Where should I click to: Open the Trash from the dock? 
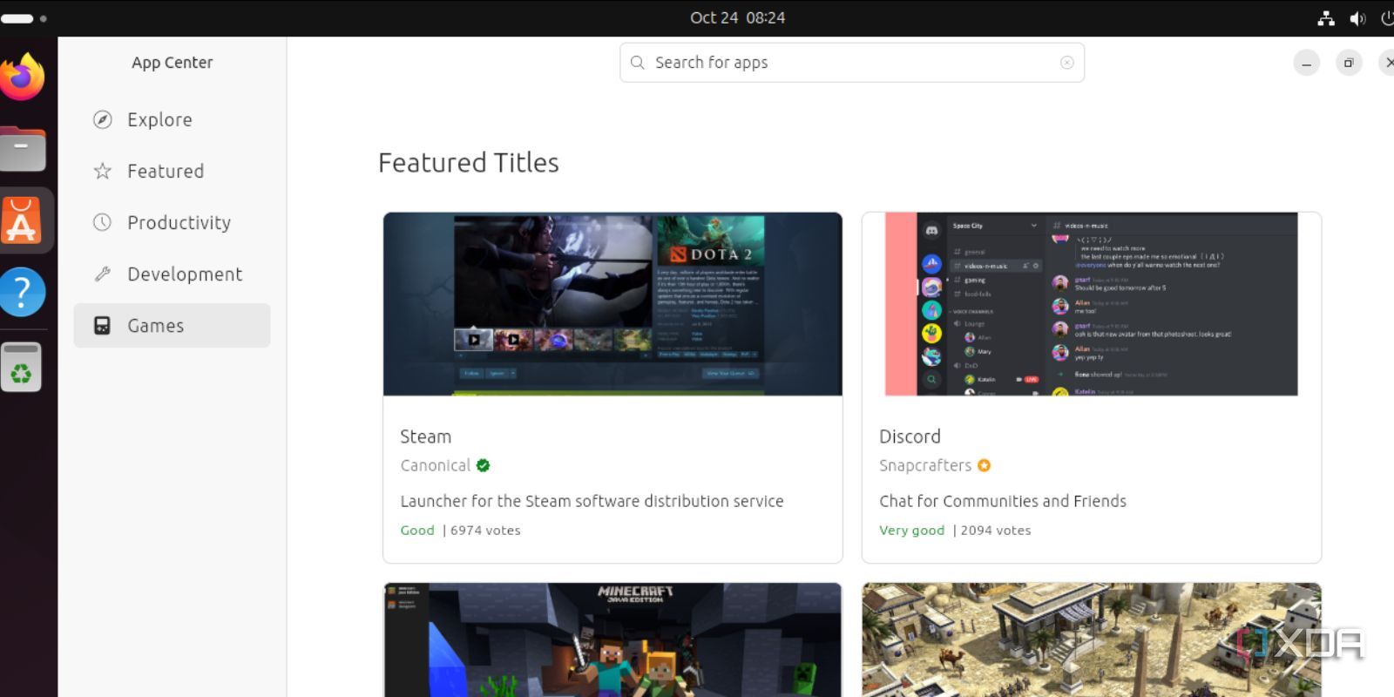pyautogui.click(x=21, y=367)
